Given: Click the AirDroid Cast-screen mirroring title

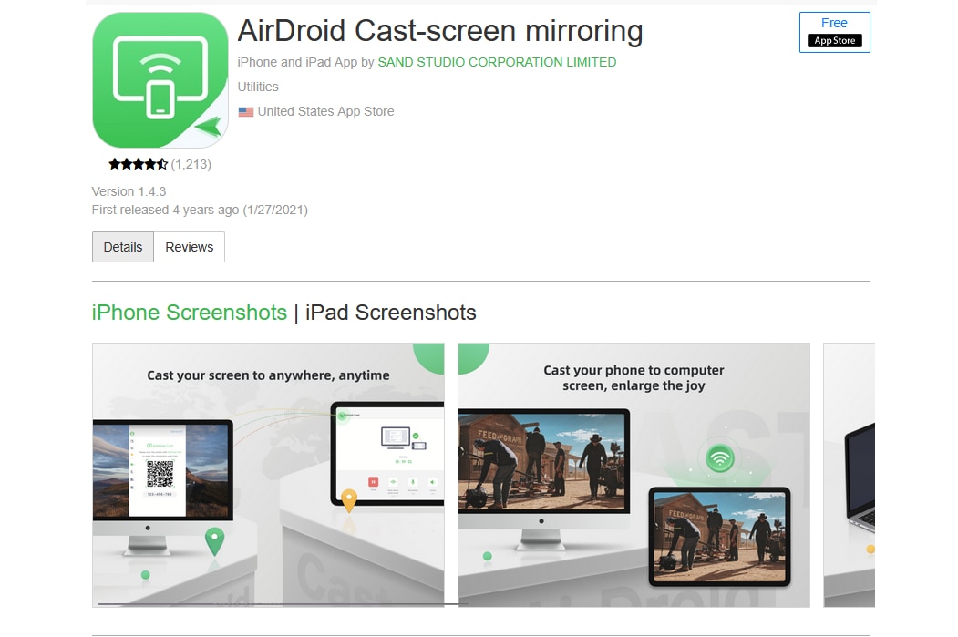Looking at the screenshot, I should (x=440, y=31).
